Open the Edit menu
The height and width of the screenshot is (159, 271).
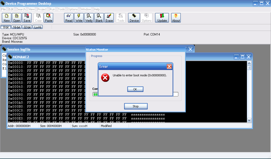pyautogui.click(x=11, y=9)
